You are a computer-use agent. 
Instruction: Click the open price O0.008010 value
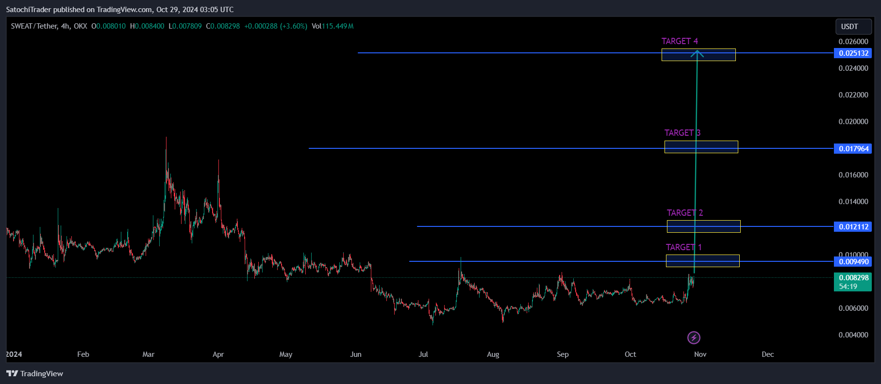click(x=108, y=26)
